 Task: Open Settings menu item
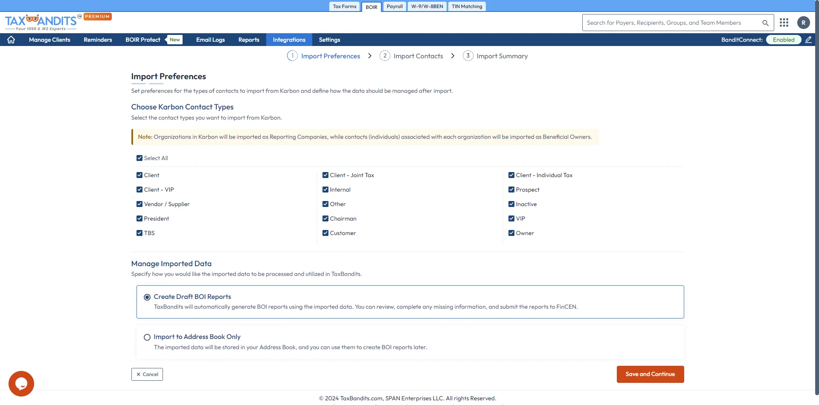(330, 40)
